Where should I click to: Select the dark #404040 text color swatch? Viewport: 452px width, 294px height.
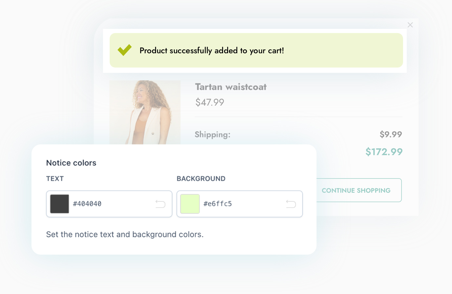pos(59,203)
